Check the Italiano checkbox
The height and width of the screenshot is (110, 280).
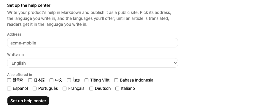point(117,89)
